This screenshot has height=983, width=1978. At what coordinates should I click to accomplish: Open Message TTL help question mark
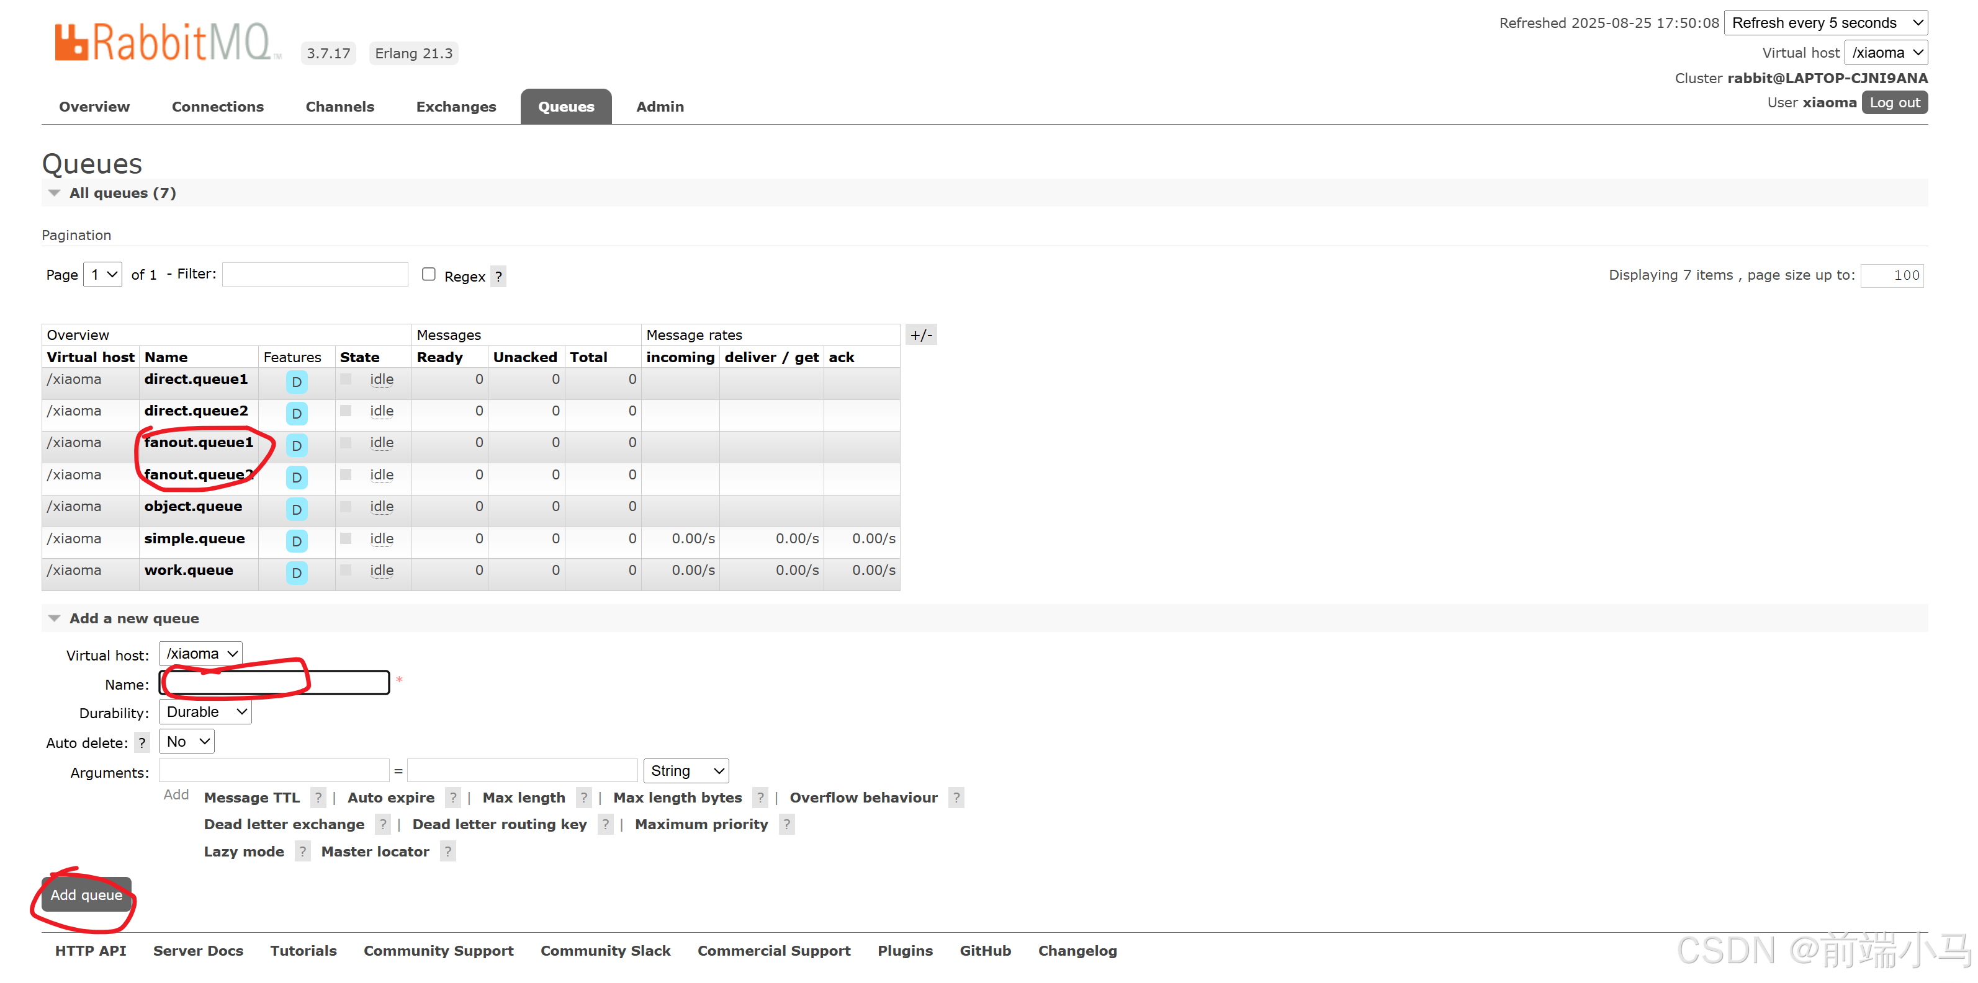pos(318,798)
